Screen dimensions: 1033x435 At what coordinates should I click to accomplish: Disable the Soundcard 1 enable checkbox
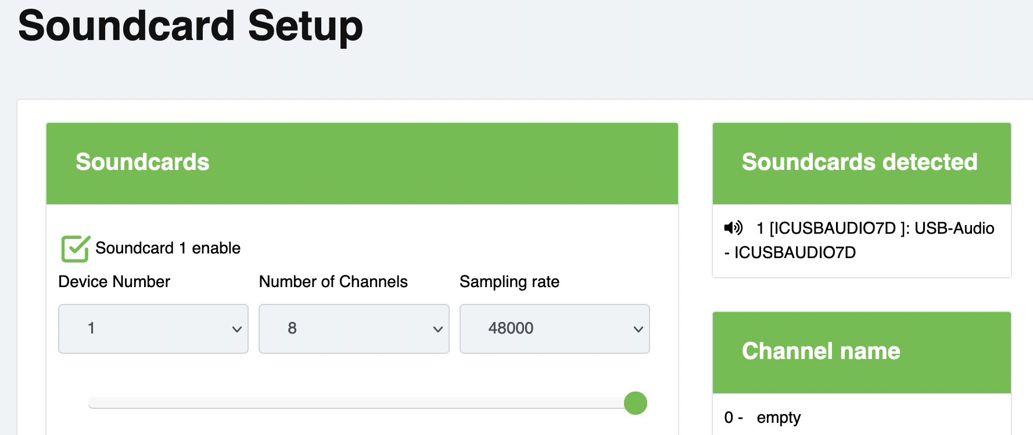click(x=75, y=249)
